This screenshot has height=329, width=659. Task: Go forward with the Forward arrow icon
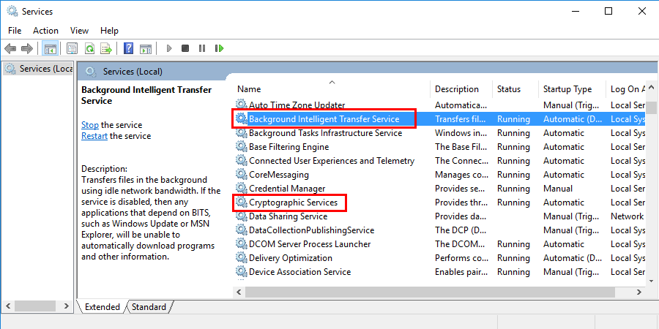coord(27,49)
